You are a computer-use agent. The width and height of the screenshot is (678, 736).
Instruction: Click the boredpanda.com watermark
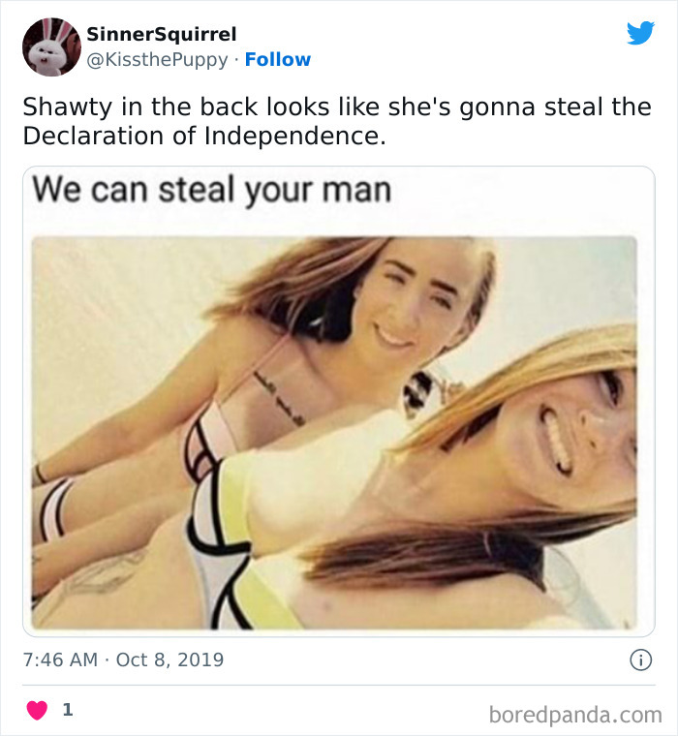pyautogui.click(x=575, y=715)
